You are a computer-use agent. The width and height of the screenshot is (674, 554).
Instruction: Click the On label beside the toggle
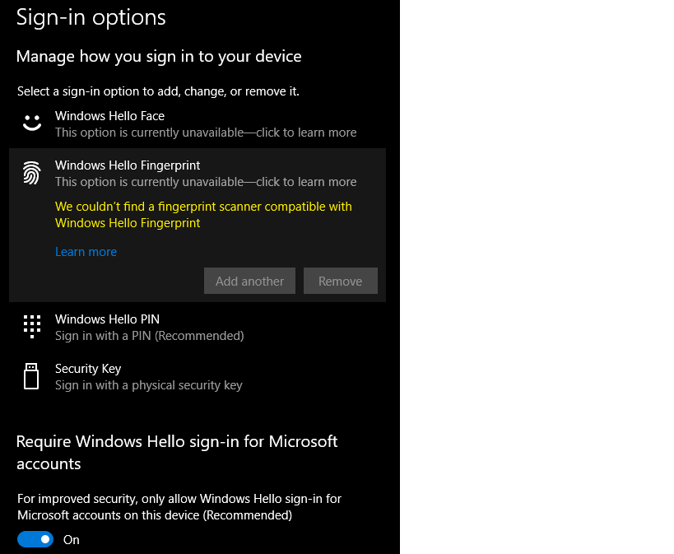tap(71, 539)
